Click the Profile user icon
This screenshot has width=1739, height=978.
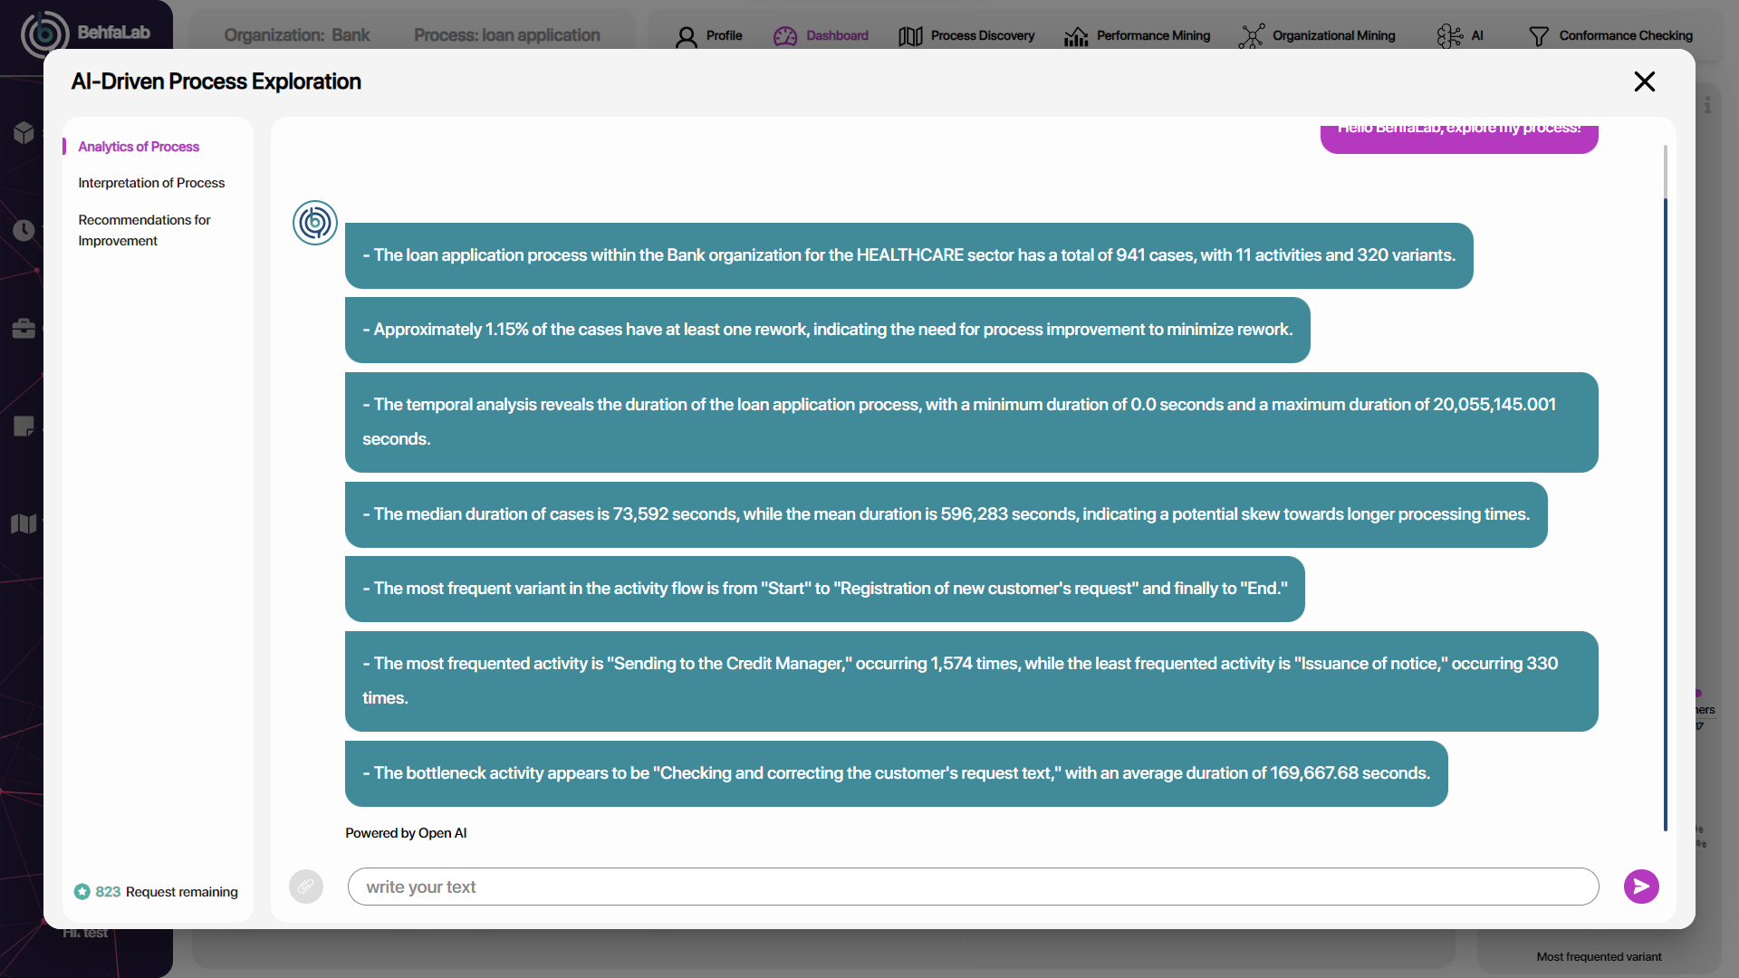point(687,36)
